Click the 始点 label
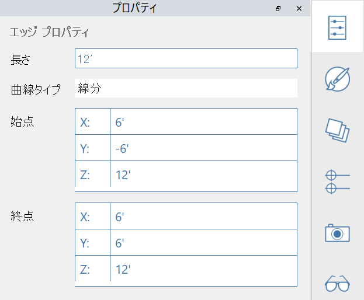 pos(22,122)
